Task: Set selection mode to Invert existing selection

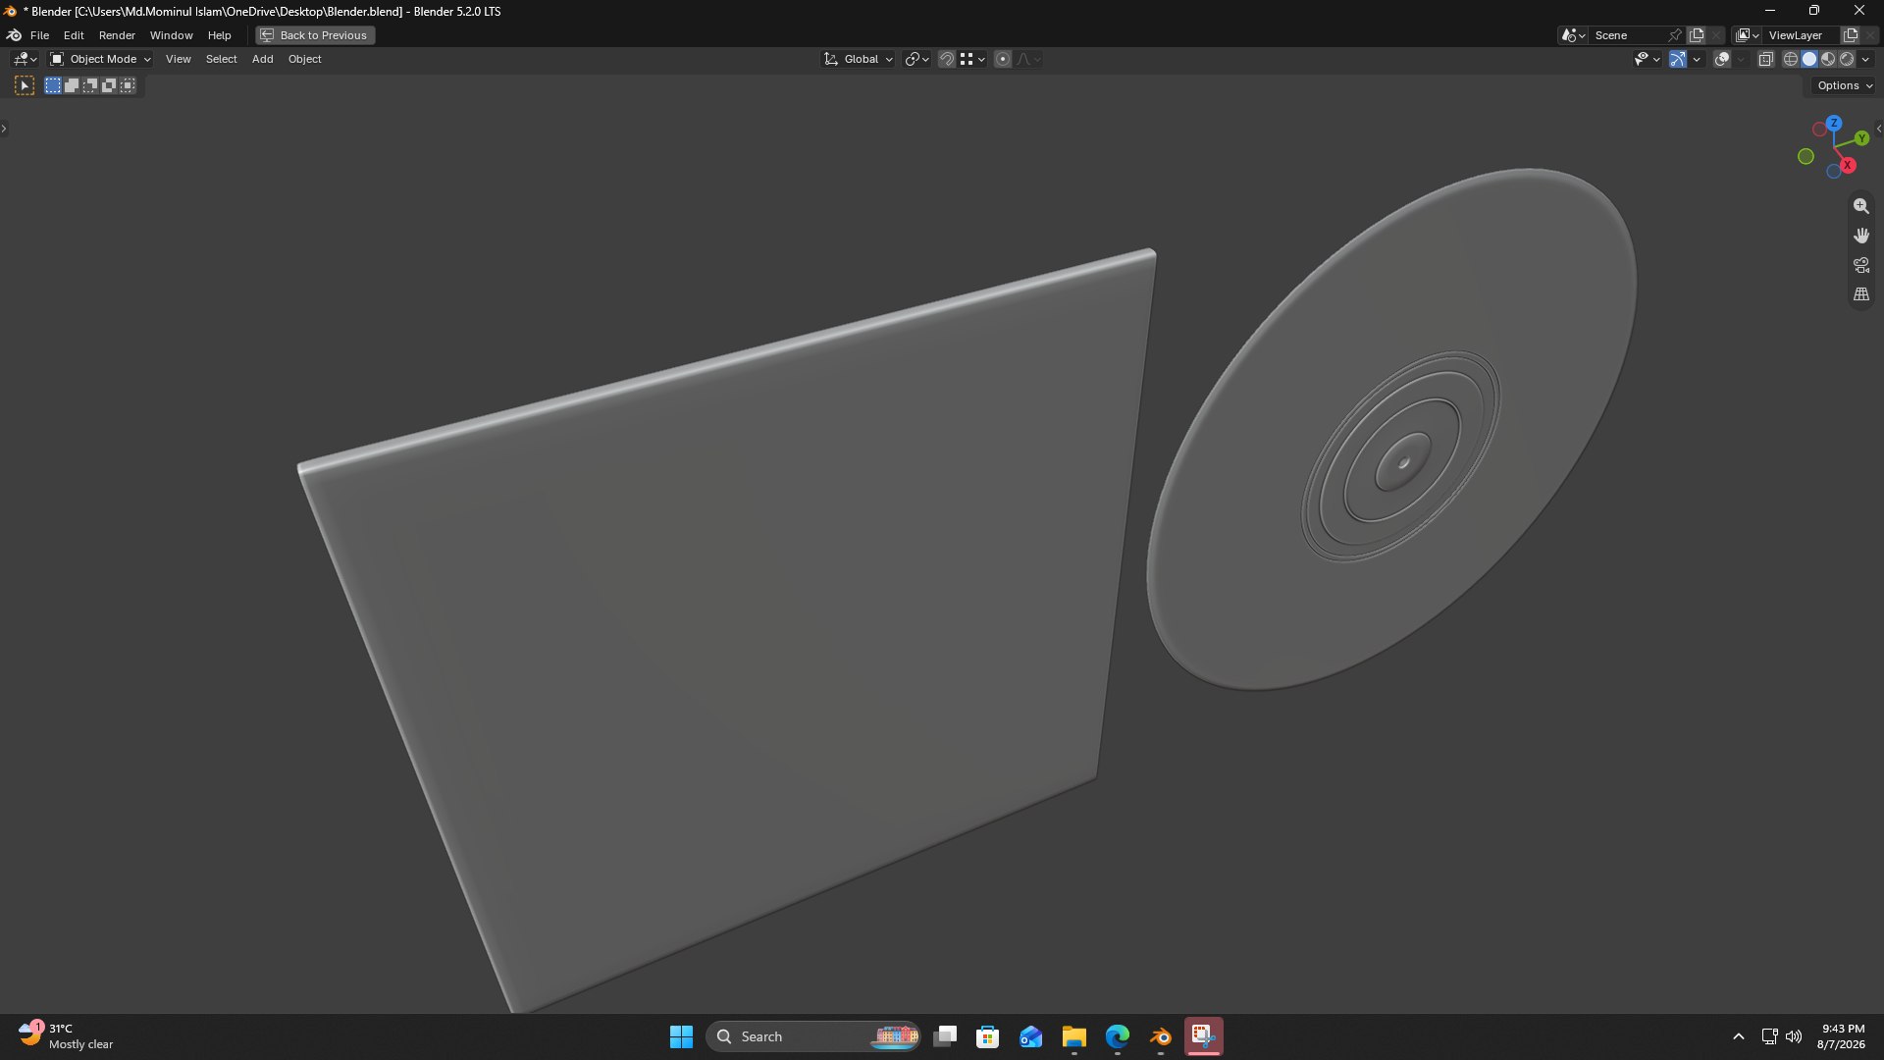Action: 109,86
